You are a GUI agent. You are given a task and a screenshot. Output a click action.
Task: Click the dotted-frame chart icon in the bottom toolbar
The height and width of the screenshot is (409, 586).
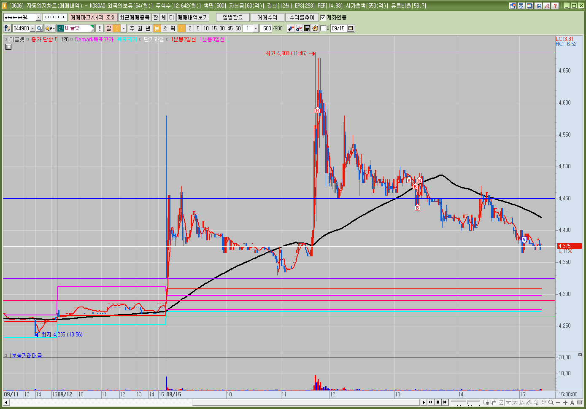click(x=500, y=402)
